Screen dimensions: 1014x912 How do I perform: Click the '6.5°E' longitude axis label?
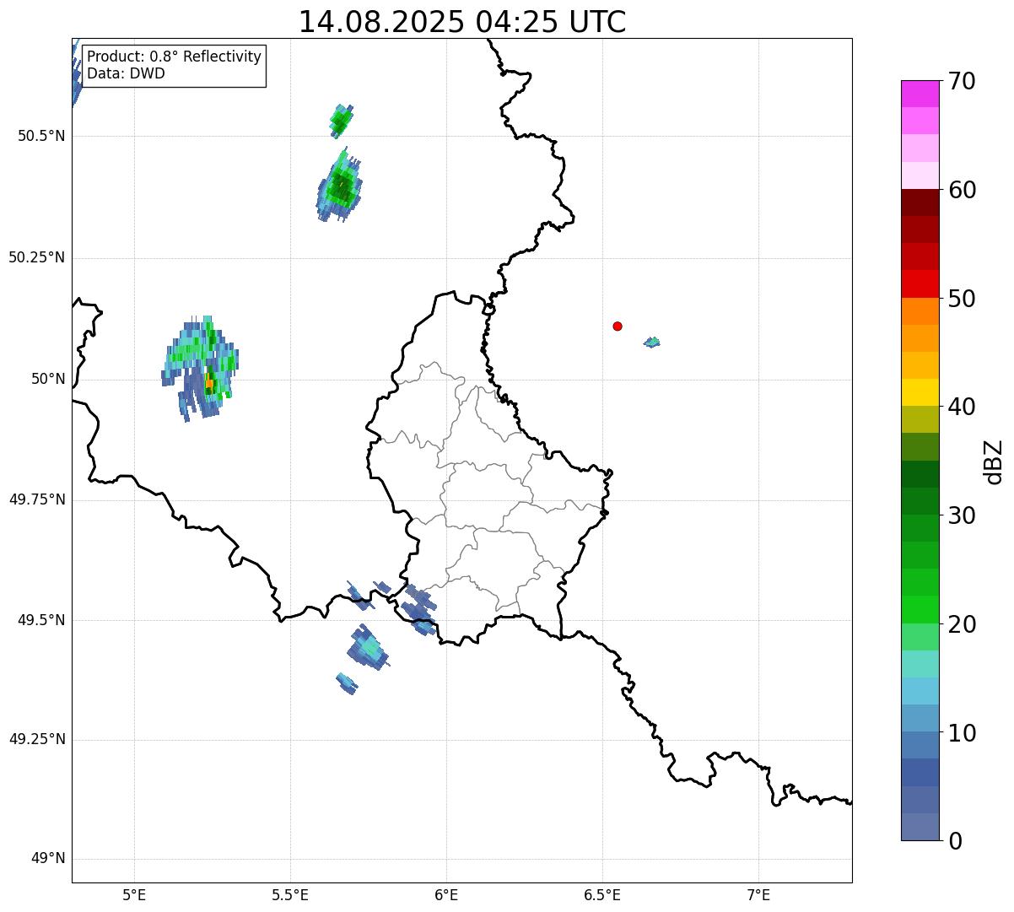click(x=602, y=894)
